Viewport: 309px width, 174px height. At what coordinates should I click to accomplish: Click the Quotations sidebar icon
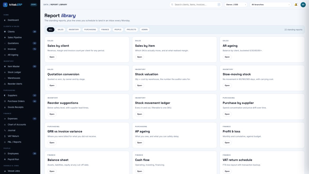(5, 43)
